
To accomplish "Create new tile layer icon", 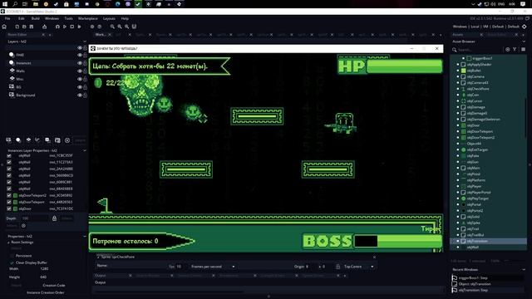I will (28, 140).
